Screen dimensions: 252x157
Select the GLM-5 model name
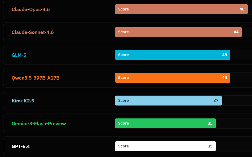click(19, 55)
